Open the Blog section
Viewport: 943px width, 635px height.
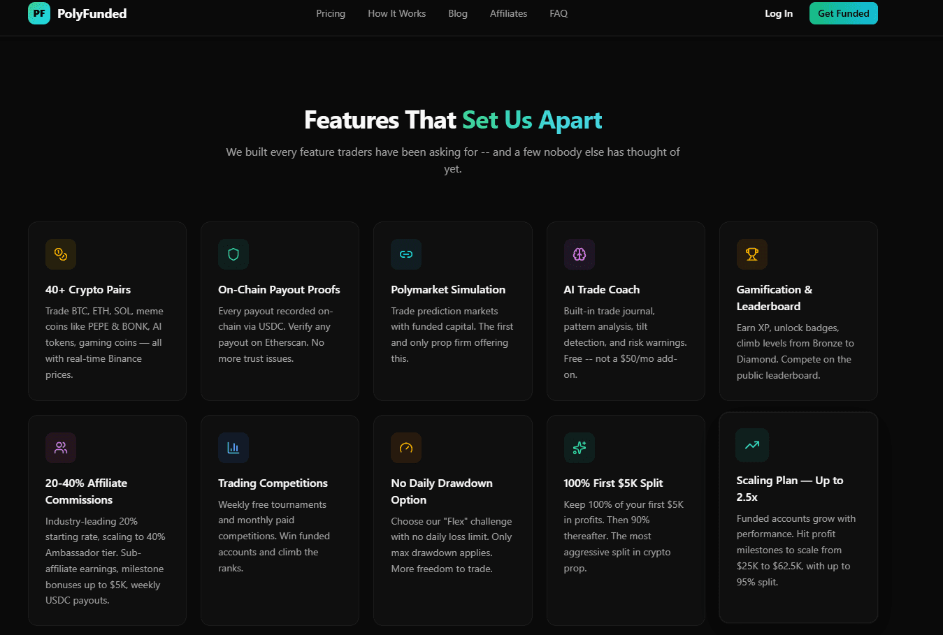point(458,13)
